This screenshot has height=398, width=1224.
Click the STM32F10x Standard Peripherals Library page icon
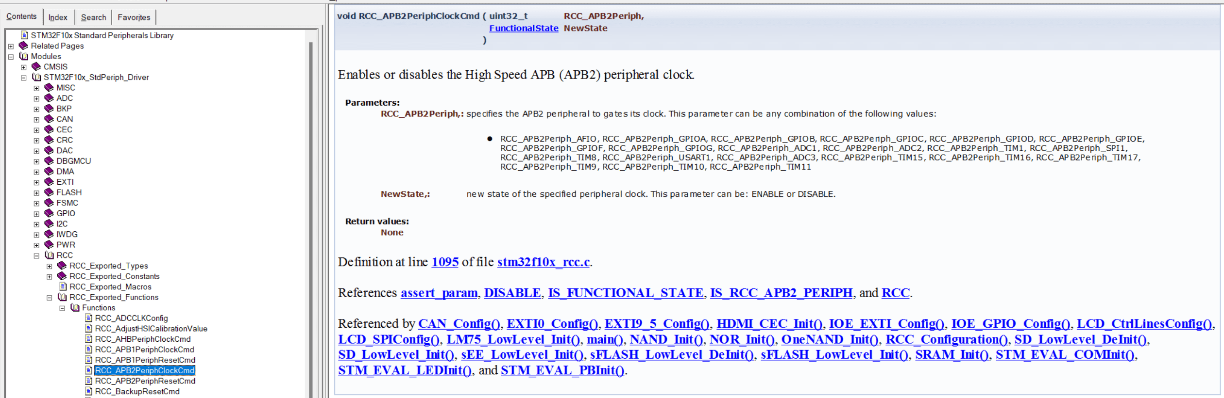tap(24, 35)
